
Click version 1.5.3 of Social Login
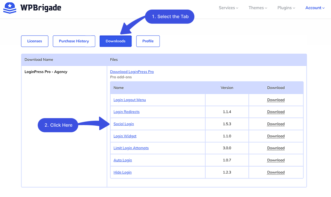pyautogui.click(x=227, y=124)
